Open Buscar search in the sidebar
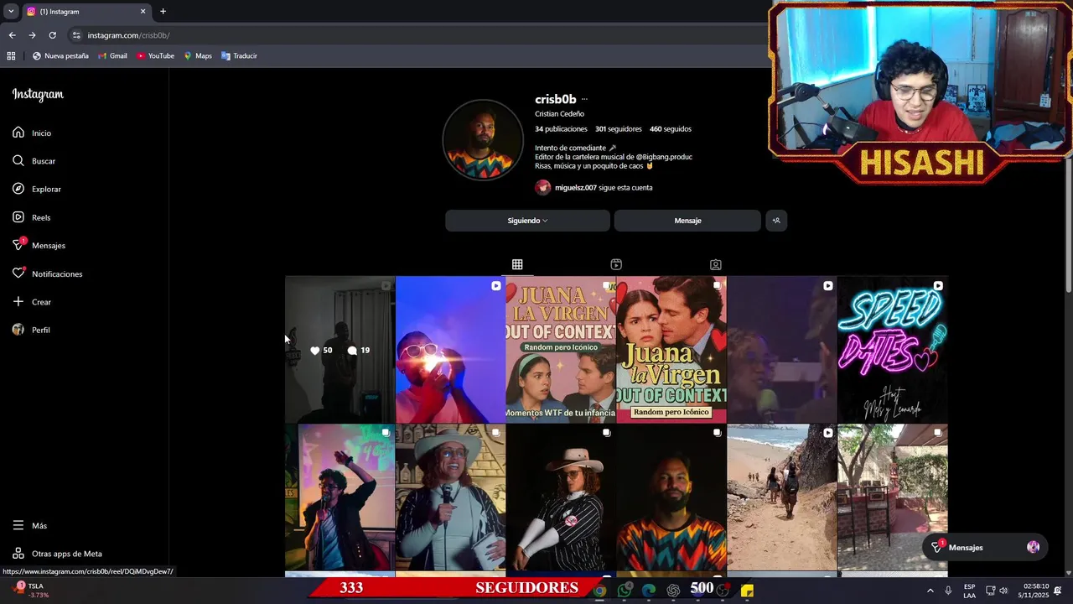Screen dimensions: 1073x604 click(34, 161)
